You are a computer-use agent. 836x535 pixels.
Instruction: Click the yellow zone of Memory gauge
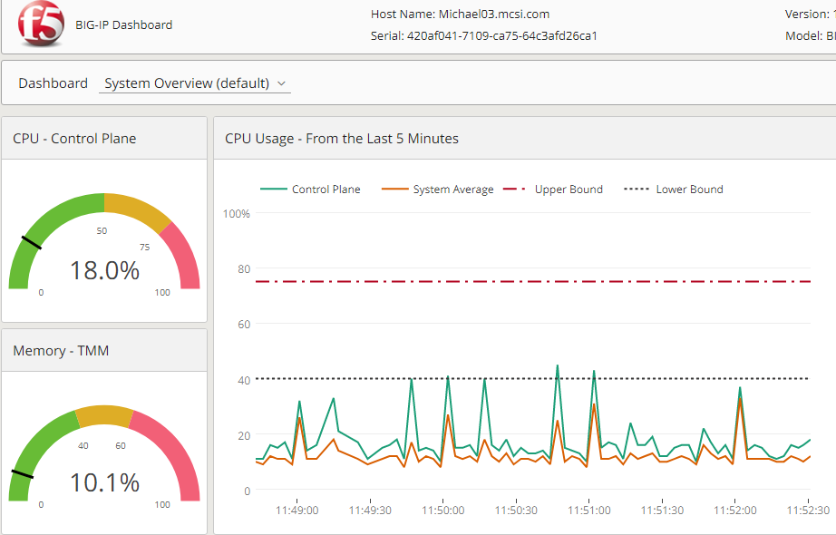click(104, 416)
